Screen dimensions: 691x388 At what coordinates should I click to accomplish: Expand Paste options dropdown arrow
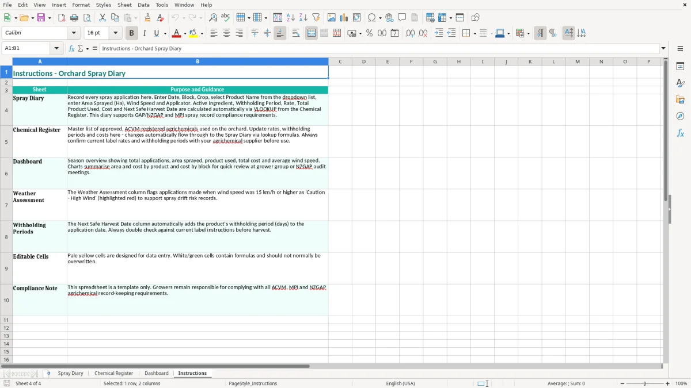[136, 18]
